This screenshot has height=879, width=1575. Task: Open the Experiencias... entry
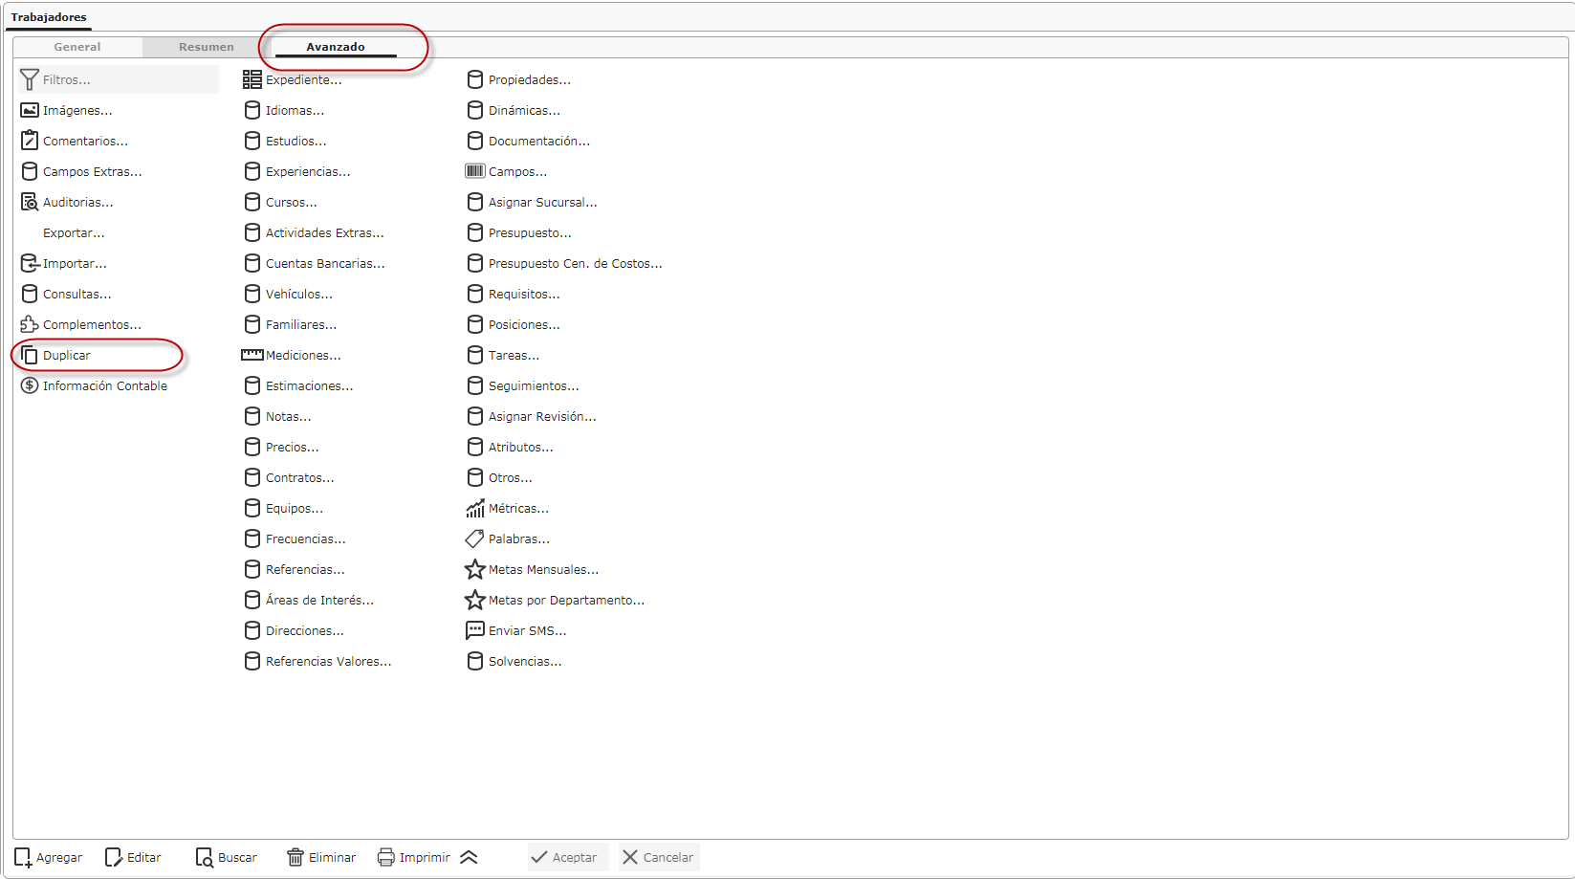pyautogui.click(x=308, y=171)
